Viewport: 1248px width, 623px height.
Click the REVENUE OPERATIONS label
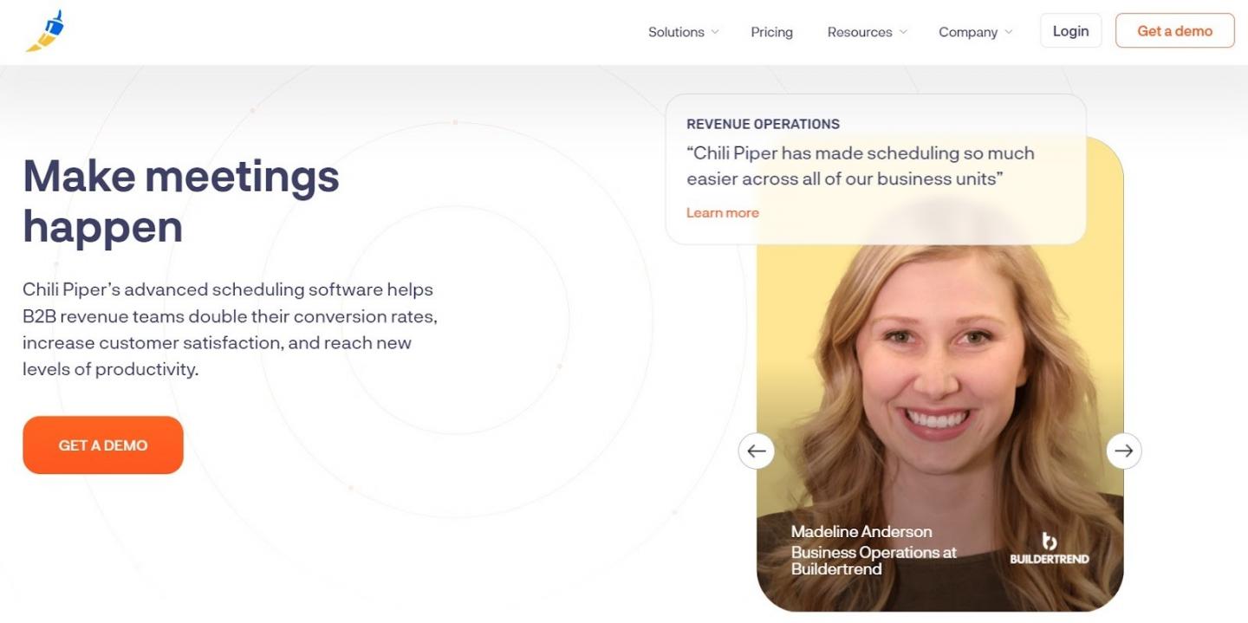pyautogui.click(x=764, y=124)
